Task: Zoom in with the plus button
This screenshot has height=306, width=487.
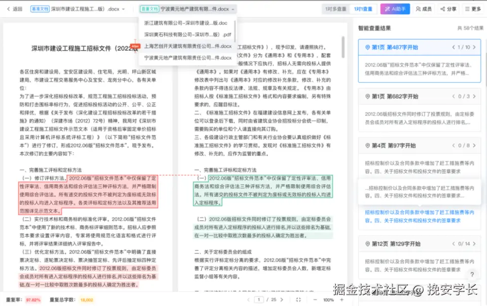Action: [x=341, y=300]
